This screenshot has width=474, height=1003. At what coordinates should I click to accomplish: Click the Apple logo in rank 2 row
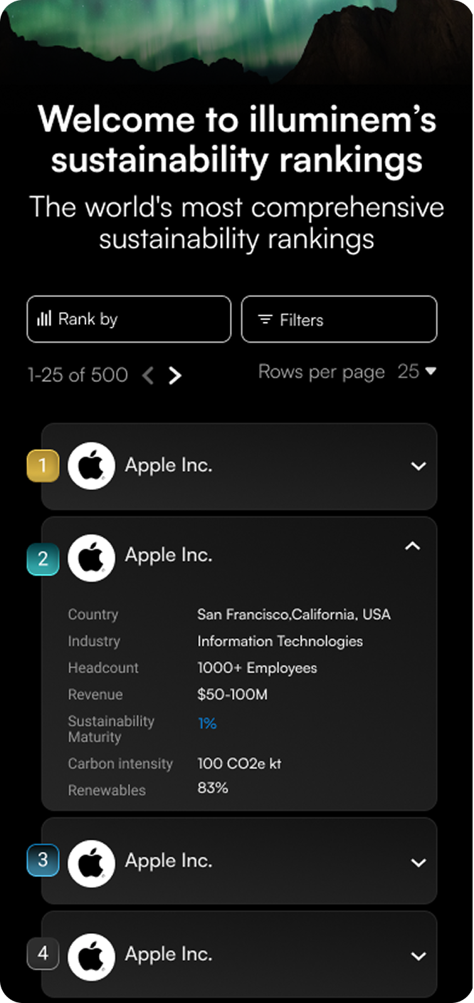(91, 558)
